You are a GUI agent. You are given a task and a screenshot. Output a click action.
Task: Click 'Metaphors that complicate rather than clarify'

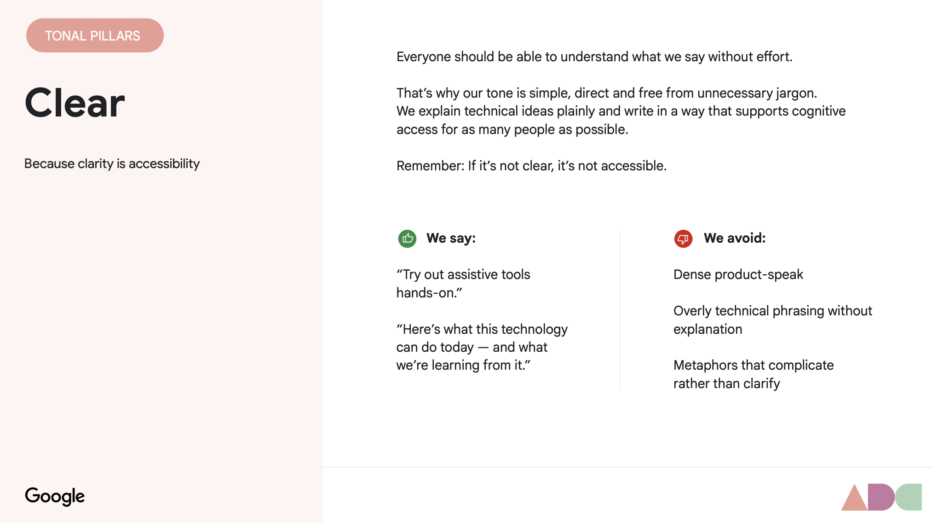(754, 374)
